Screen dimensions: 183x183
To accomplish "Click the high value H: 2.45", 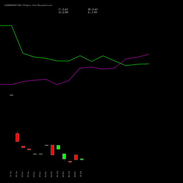I will [93, 10].
